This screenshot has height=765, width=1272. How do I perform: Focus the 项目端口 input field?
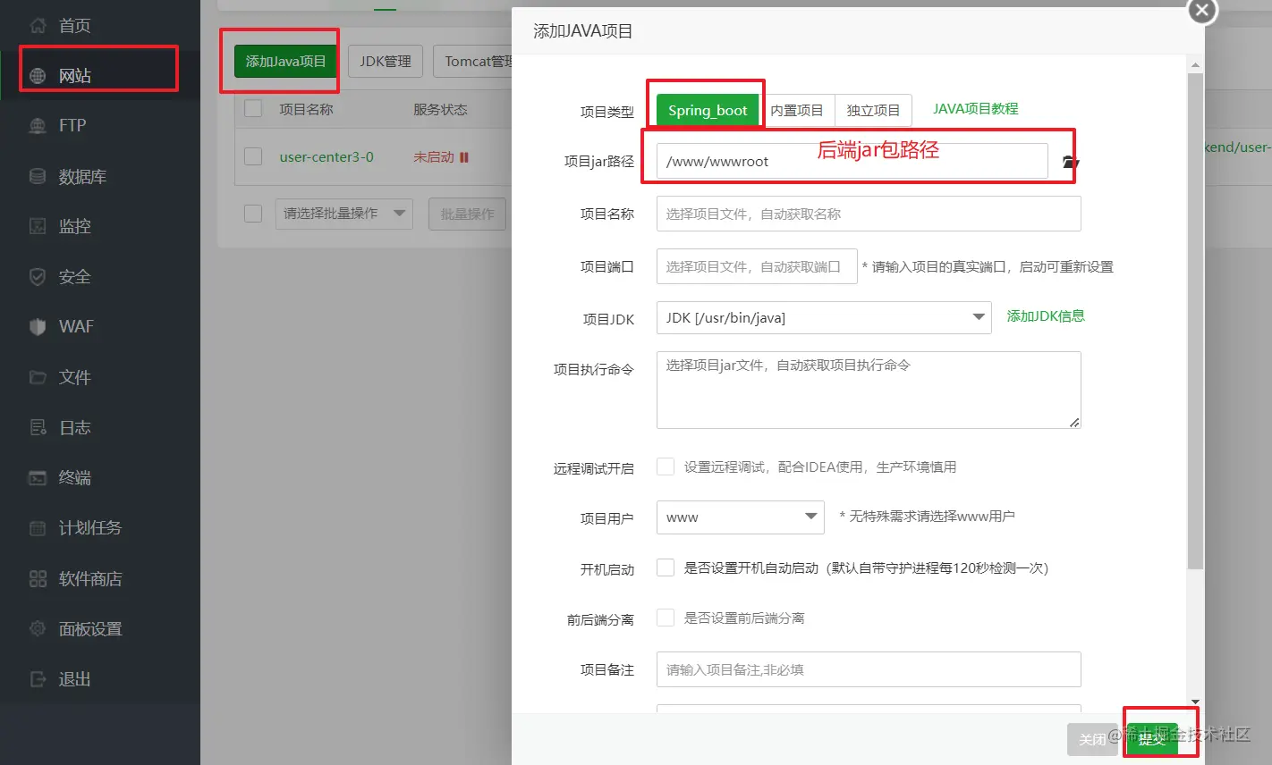tap(757, 266)
